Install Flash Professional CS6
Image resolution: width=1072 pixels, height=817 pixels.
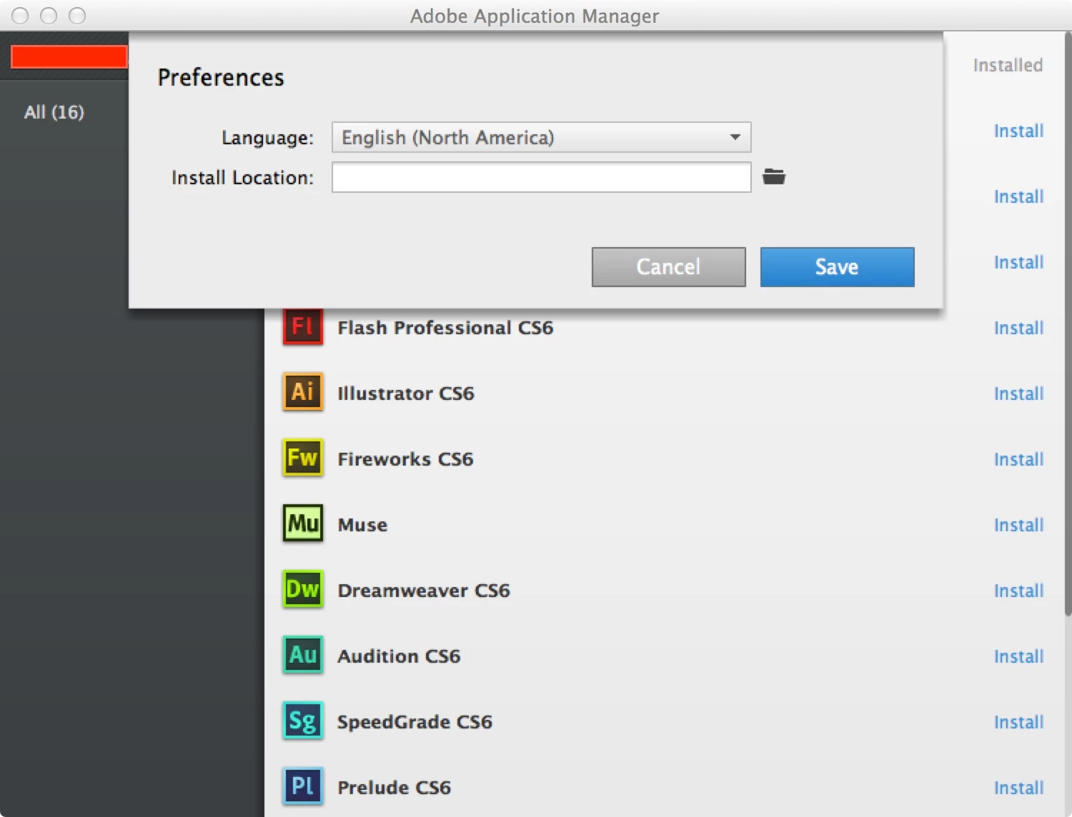click(1018, 328)
